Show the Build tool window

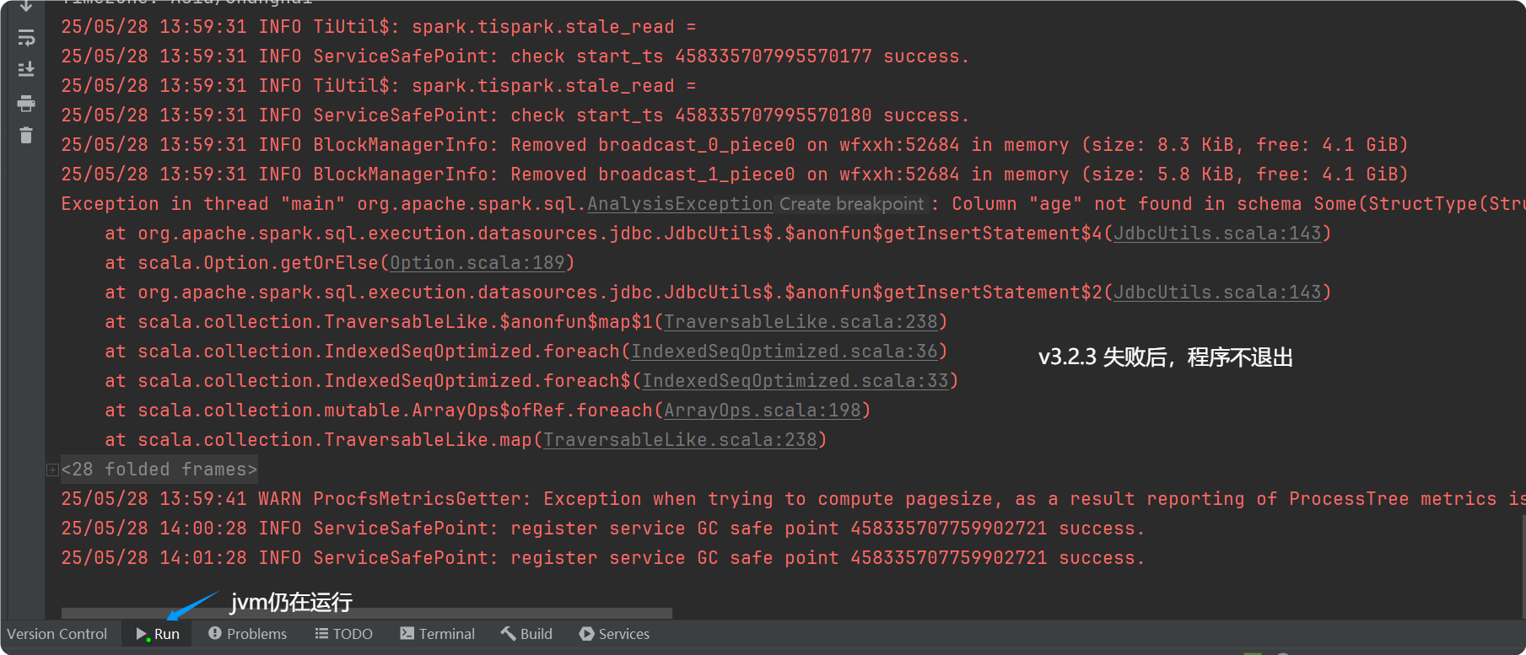[526, 634]
